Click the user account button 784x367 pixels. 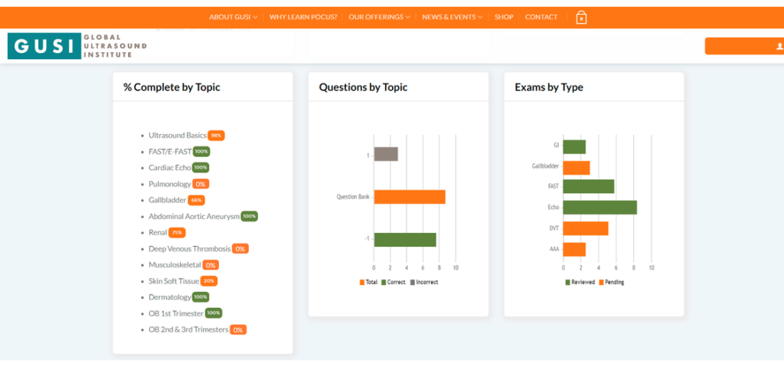744,46
